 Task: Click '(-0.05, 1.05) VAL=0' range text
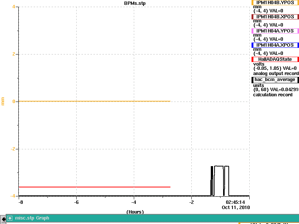point(275,68)
